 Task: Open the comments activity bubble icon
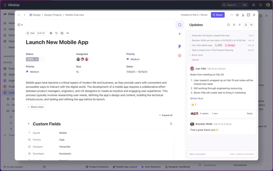[x=179, y=25]
